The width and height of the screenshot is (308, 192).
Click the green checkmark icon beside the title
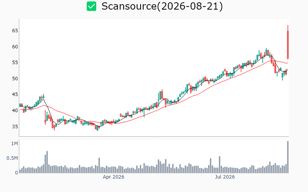coord(92,6)
